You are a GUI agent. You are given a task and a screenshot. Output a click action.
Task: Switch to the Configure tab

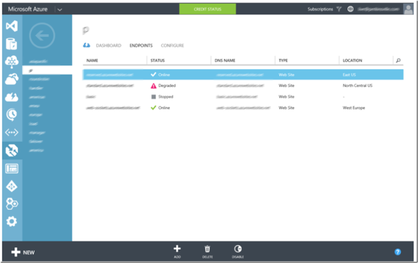(172, 45)
